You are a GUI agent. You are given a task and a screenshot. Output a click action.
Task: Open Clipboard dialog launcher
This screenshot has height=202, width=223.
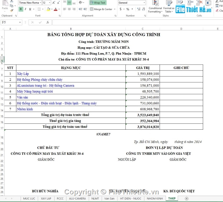click(x=16, y=16)
